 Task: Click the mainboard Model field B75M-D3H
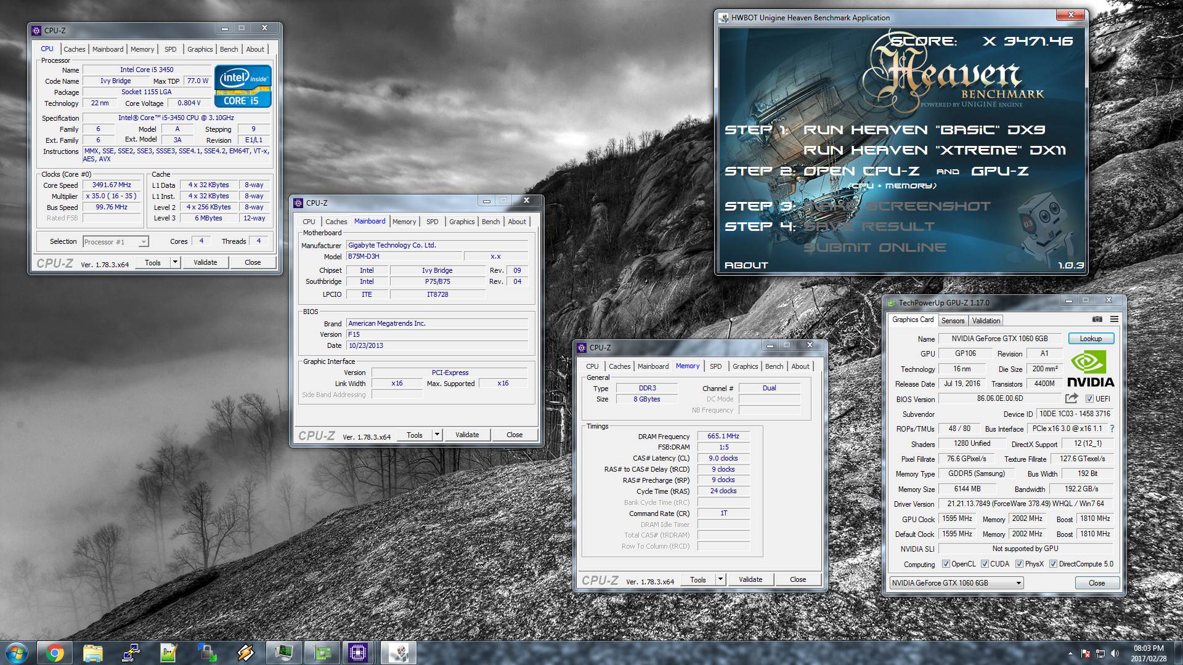(x=404, y=256)
